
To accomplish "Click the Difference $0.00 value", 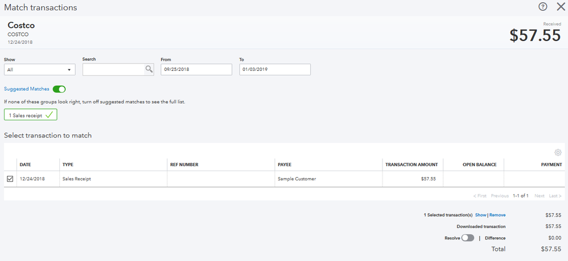I will pos(554,238).
